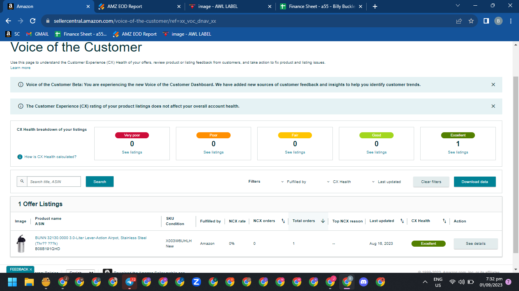
Task: Sort the table by Total orders
Action: point(323,221)
